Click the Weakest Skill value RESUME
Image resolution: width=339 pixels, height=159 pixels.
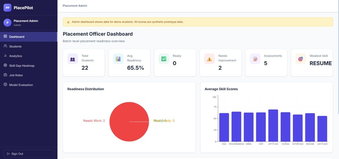320,63
